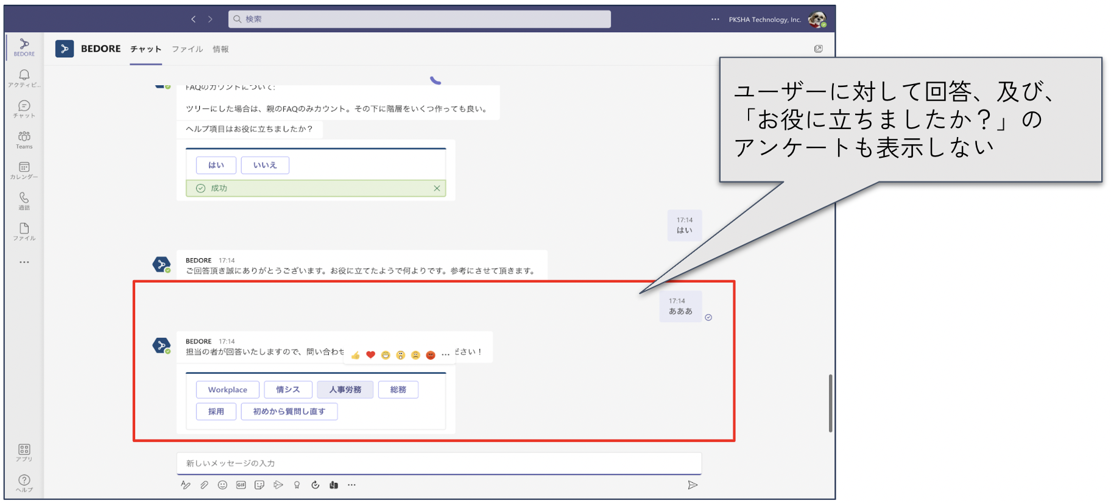Focus the 検索 search box
The image size is (1111, 503).
tap(420, 19)
